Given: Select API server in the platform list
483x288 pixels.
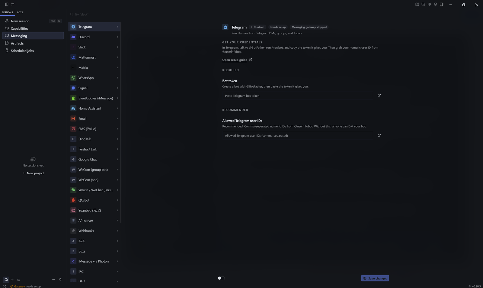Looking at the screenshot, I should pyautogui.click(x=94, y=221).
